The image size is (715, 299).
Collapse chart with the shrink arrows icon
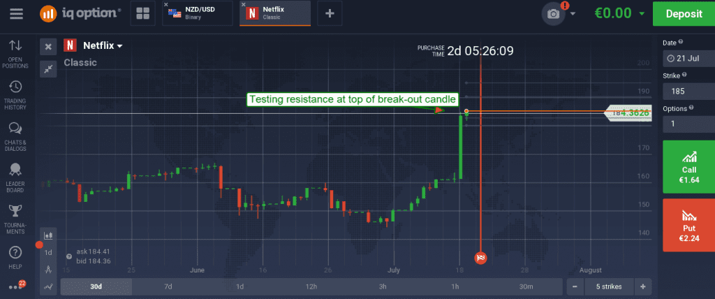[x=48, y=69]
